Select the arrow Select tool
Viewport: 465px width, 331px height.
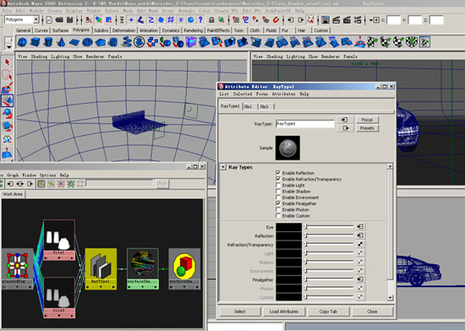click(x=7, y=62)
